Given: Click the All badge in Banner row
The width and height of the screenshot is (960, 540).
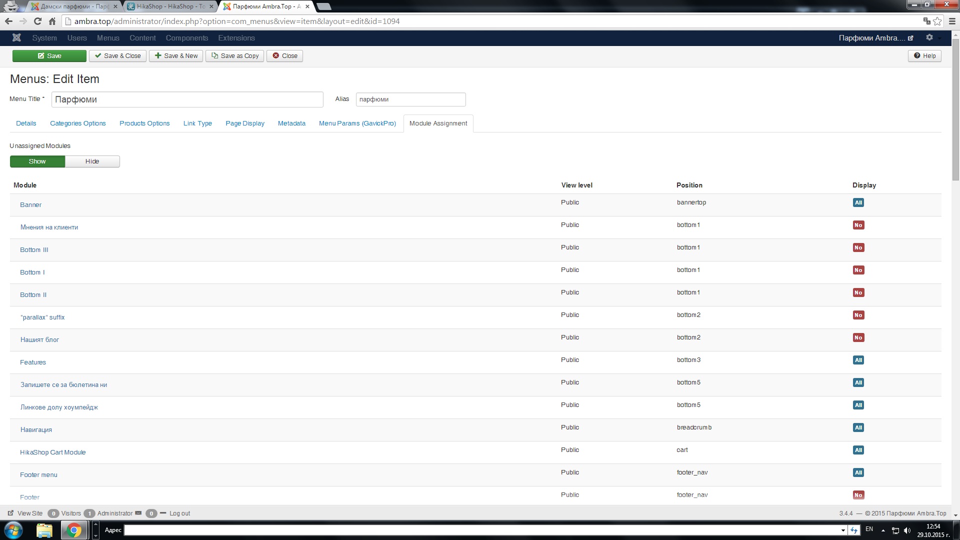Looking at the screenshot, I should (x=858, y=203).
